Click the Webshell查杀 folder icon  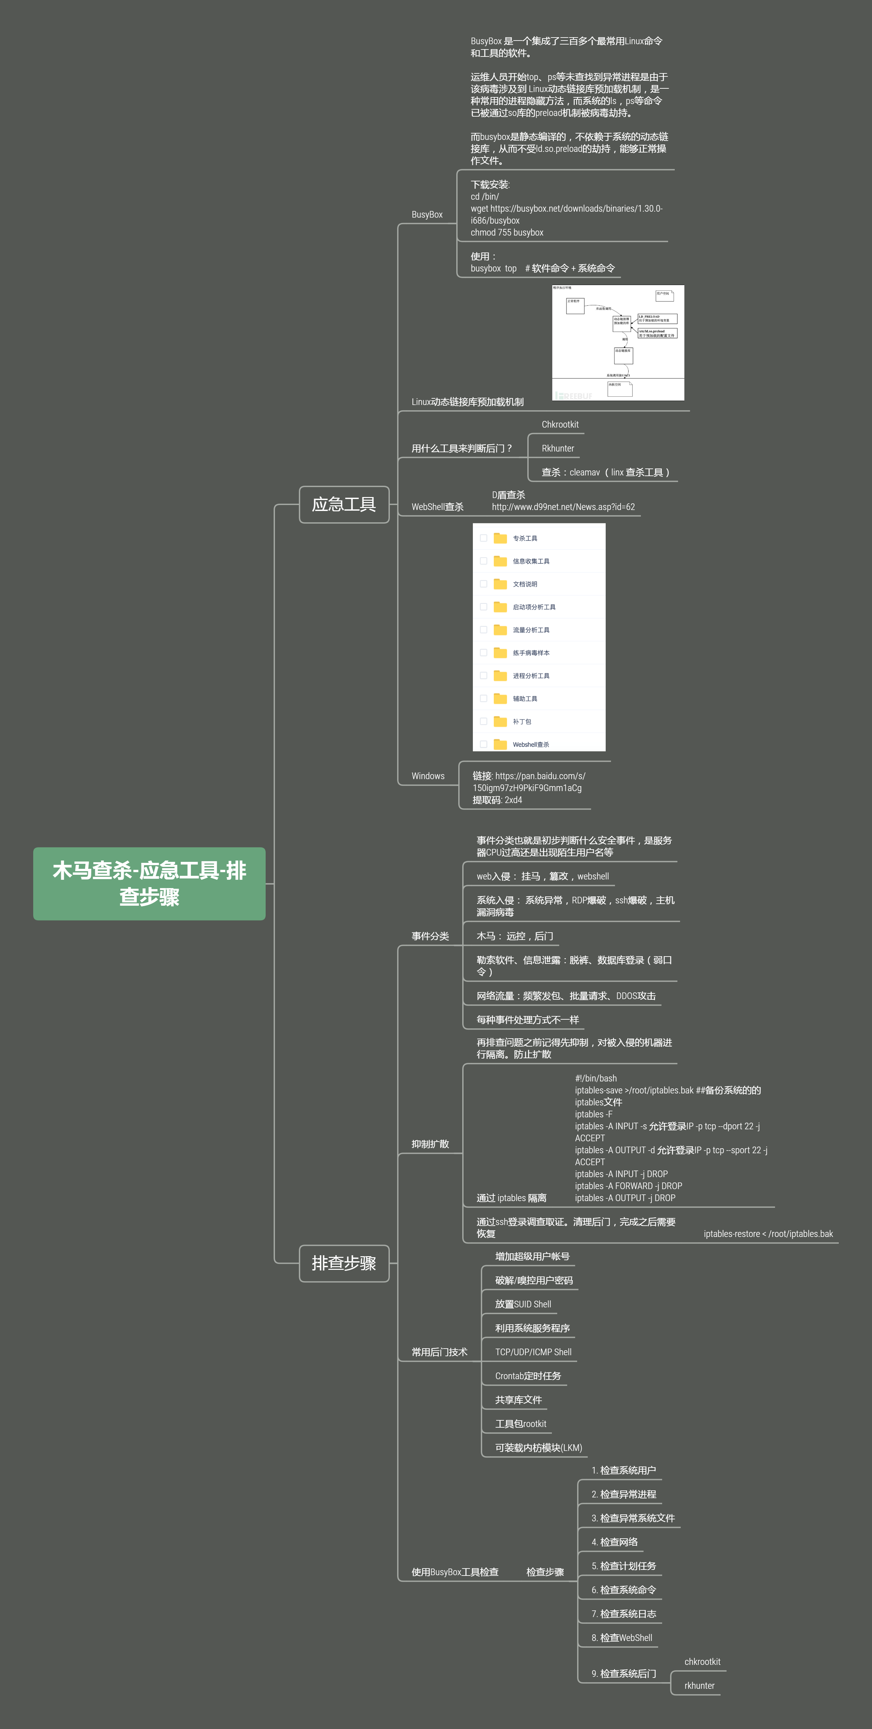click(x=500, y=744)
